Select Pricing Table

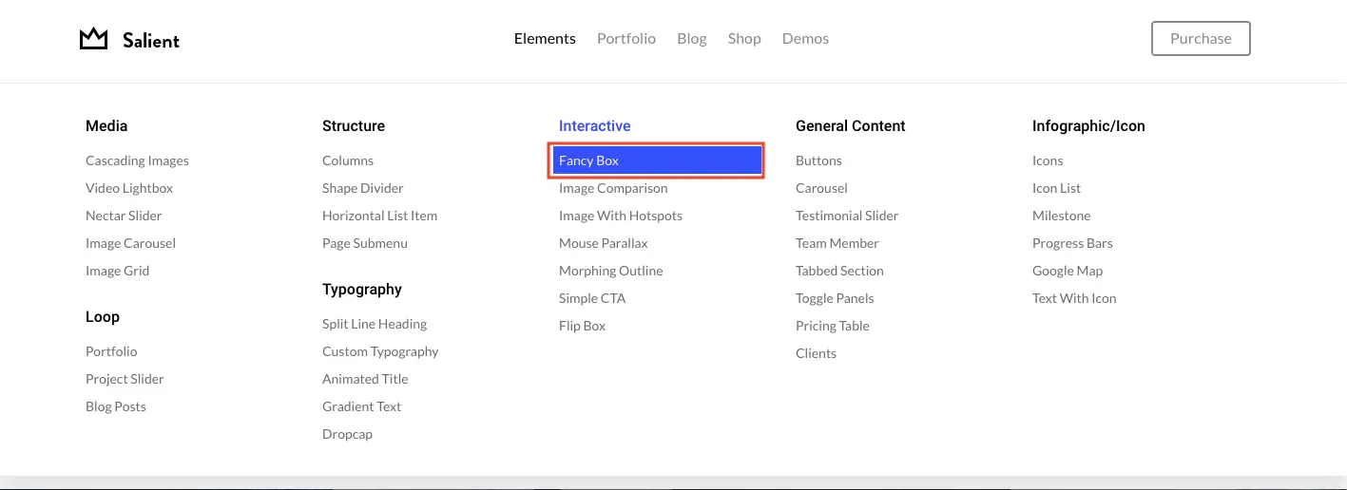pyautogui.click(x=833, y=326)
